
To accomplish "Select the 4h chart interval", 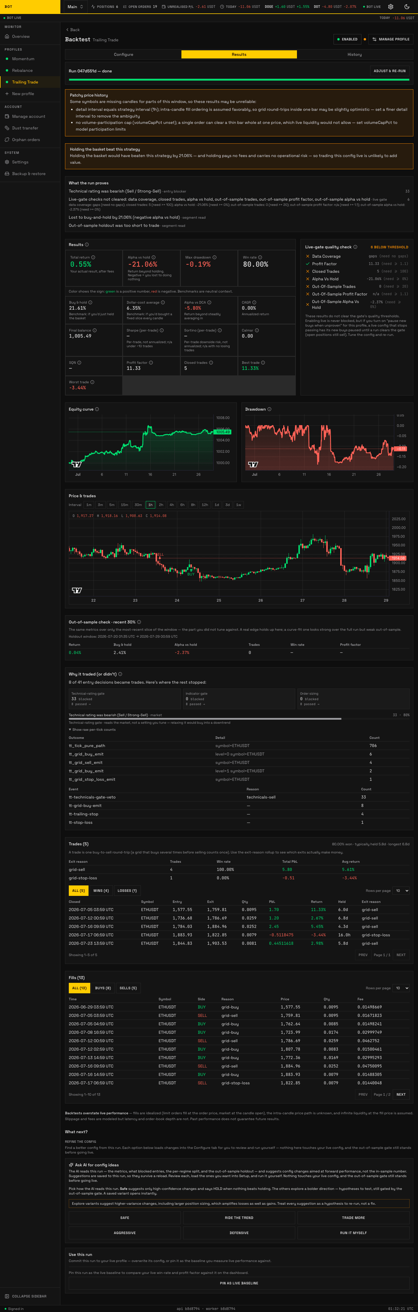I will click(171, 505).
